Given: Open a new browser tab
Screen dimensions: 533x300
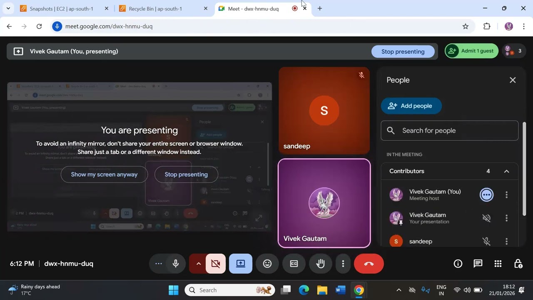Looking at the screenshot, I should (x=320, y=8).
